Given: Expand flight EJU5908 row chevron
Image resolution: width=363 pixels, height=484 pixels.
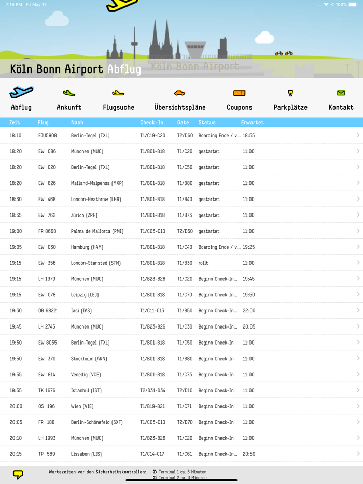Looking at the screenshot, I should click(x=358, y=135).
